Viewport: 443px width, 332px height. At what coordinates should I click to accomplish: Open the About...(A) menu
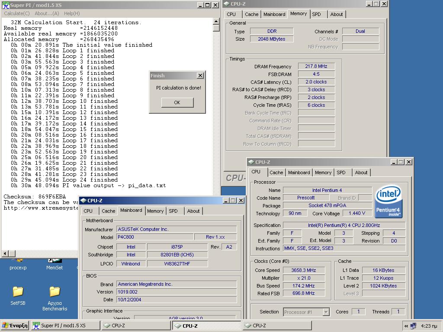click(x=47, y=13)
